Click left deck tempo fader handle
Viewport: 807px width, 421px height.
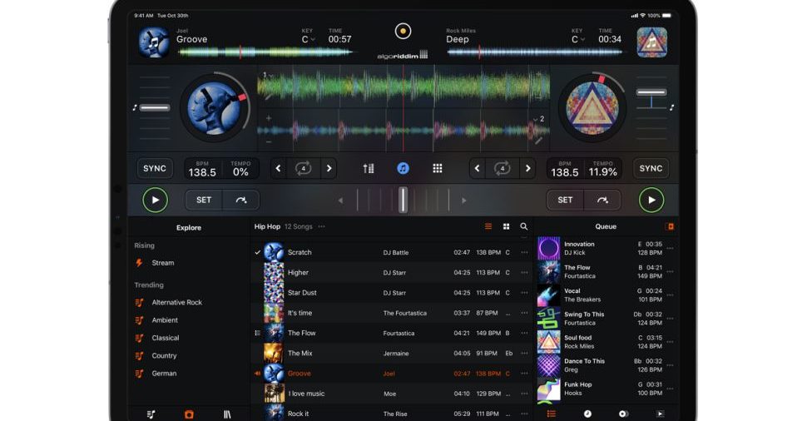click(x=155, y=108)
